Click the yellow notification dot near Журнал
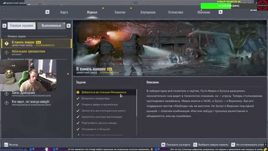 pos(103,8)
